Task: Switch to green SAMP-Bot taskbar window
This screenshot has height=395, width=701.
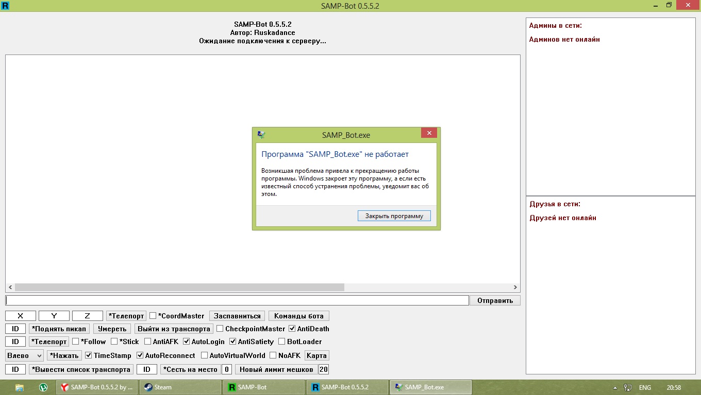Action: coord(264,387)
